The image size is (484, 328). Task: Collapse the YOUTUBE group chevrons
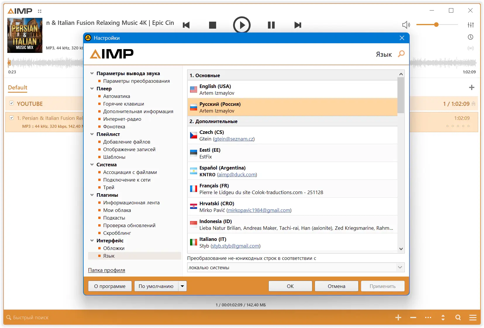(473, 104)
